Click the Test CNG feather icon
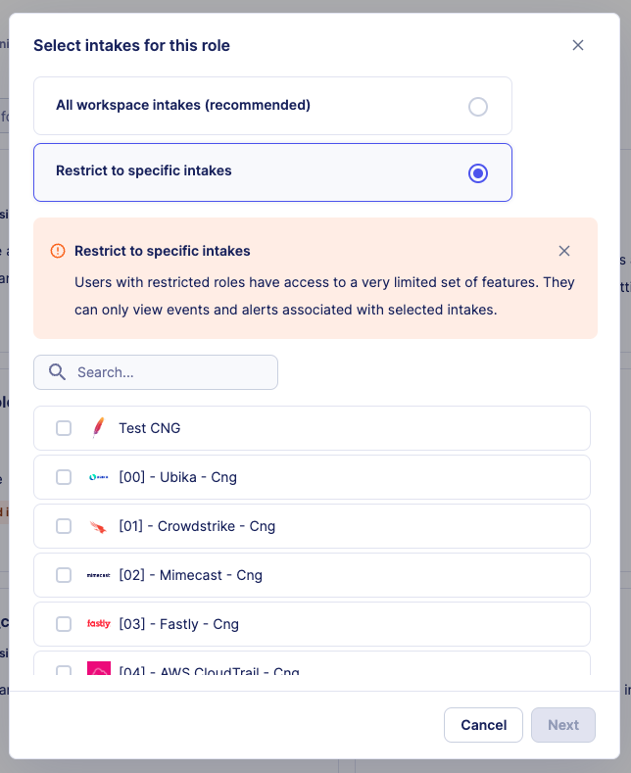This screenshot has height=773, width=631. (x=98, y=428)
